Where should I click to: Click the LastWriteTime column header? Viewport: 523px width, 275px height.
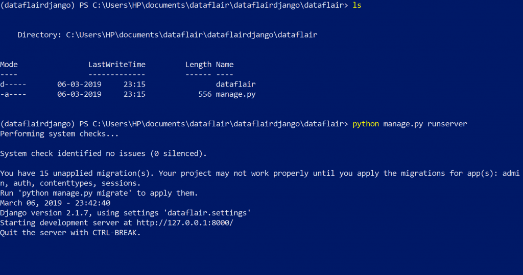[117, 65]
